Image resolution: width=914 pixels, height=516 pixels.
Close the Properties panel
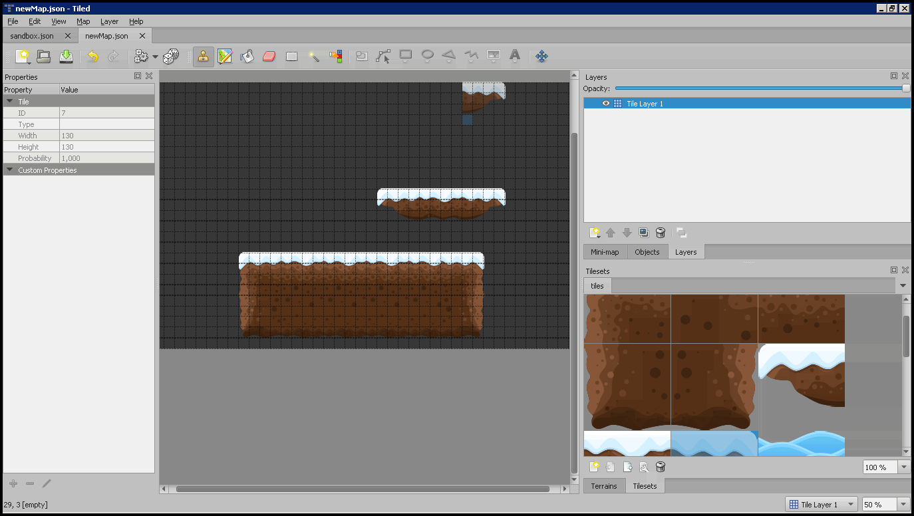point(149,76)
